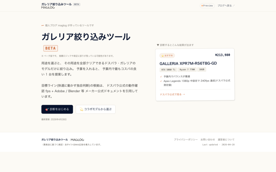Click the small BETA tag in header
Viewport: 276px width, 172px height.
coord(77,4)
